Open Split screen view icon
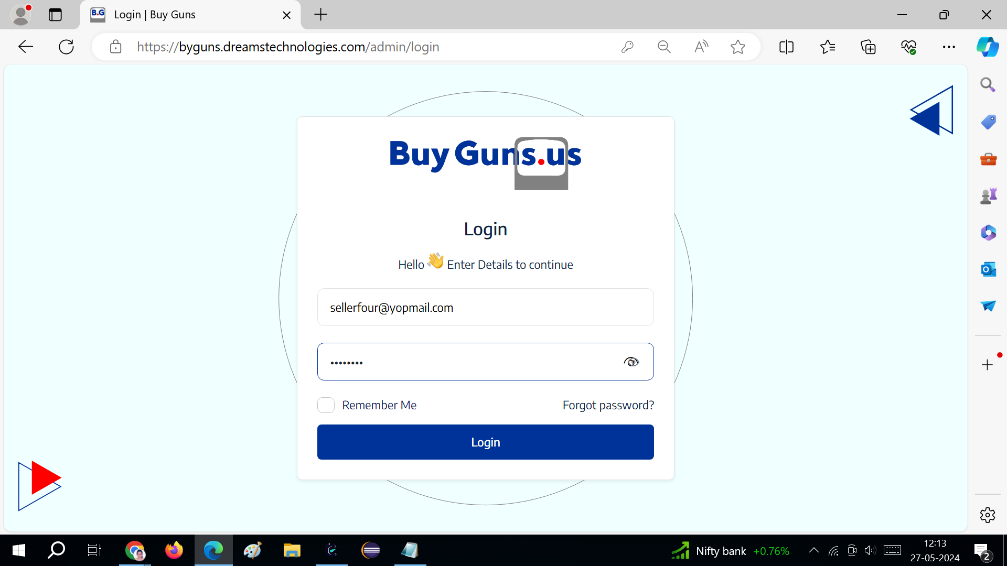 pyautogui.click(x=786, y=47)
